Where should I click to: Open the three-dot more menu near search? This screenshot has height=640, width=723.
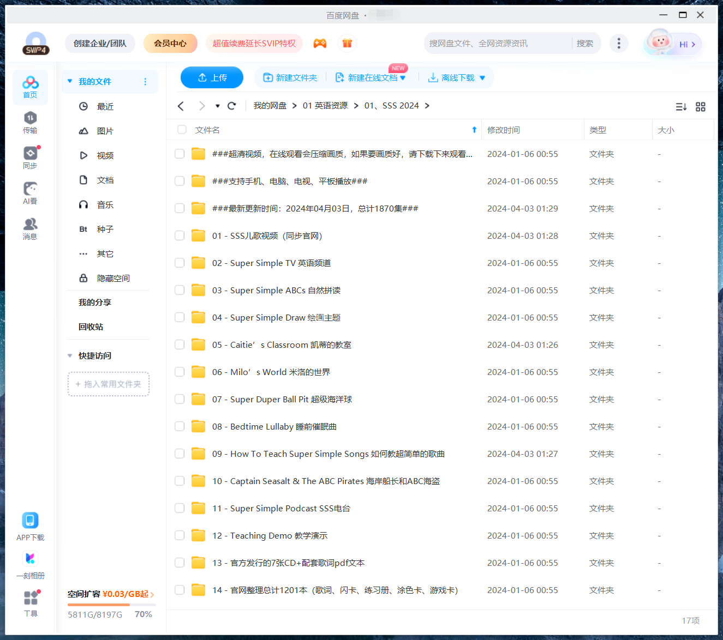pyautogui.click(x=618, y=43)
